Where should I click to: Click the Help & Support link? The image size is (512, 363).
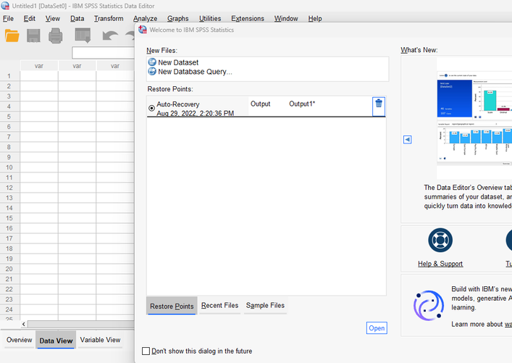(440, 264)
